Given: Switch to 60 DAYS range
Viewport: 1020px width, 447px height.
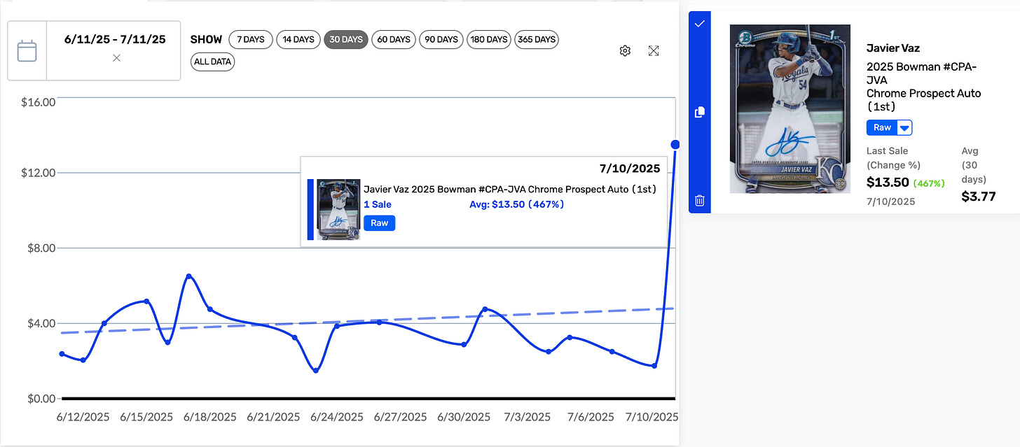Looking at the screenshot, I should (x=394, y=39).
